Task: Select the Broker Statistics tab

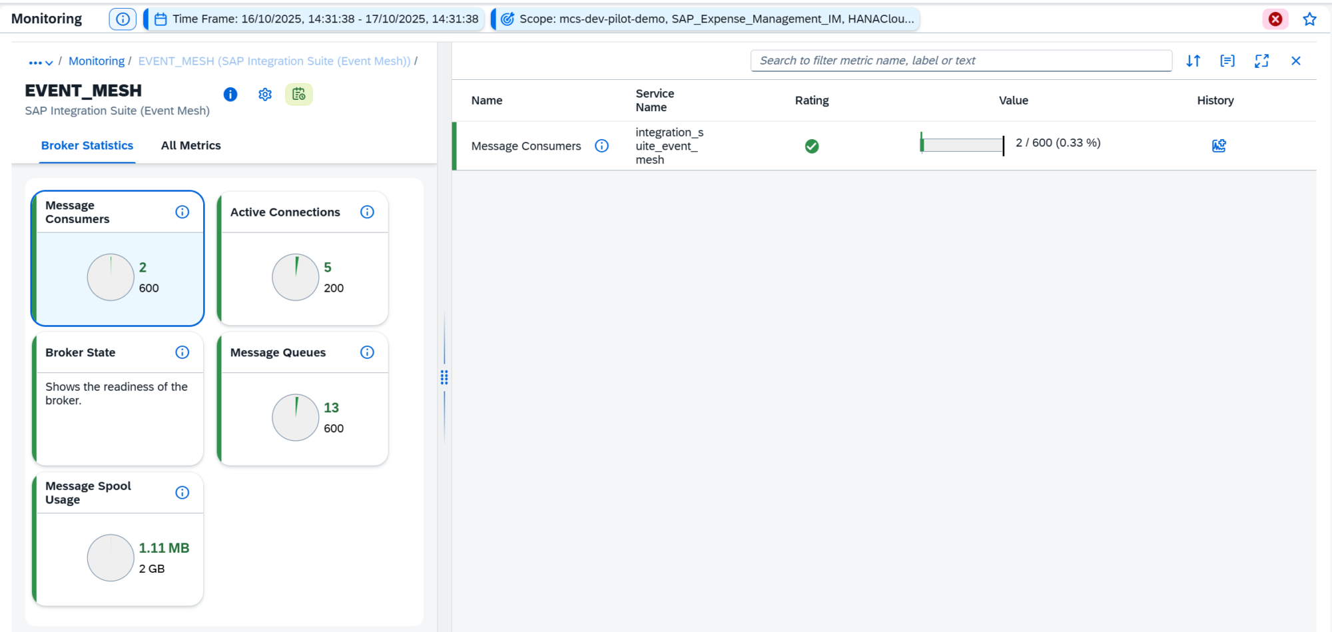Action: pos(87,145)
